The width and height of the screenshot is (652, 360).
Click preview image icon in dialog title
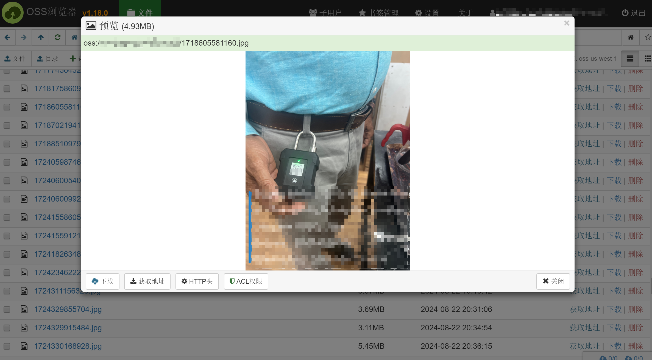pyautogui.click(x=91, y=26)
